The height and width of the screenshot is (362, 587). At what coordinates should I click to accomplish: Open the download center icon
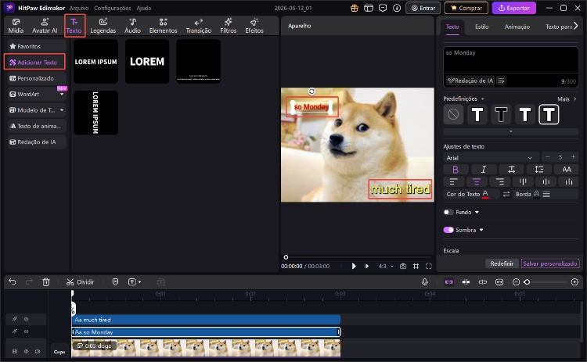click(x=397, y=8)
